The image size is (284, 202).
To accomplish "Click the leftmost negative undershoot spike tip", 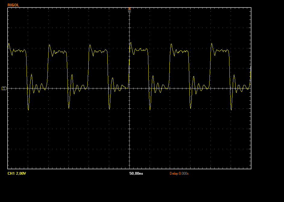I will click(28, 110).
